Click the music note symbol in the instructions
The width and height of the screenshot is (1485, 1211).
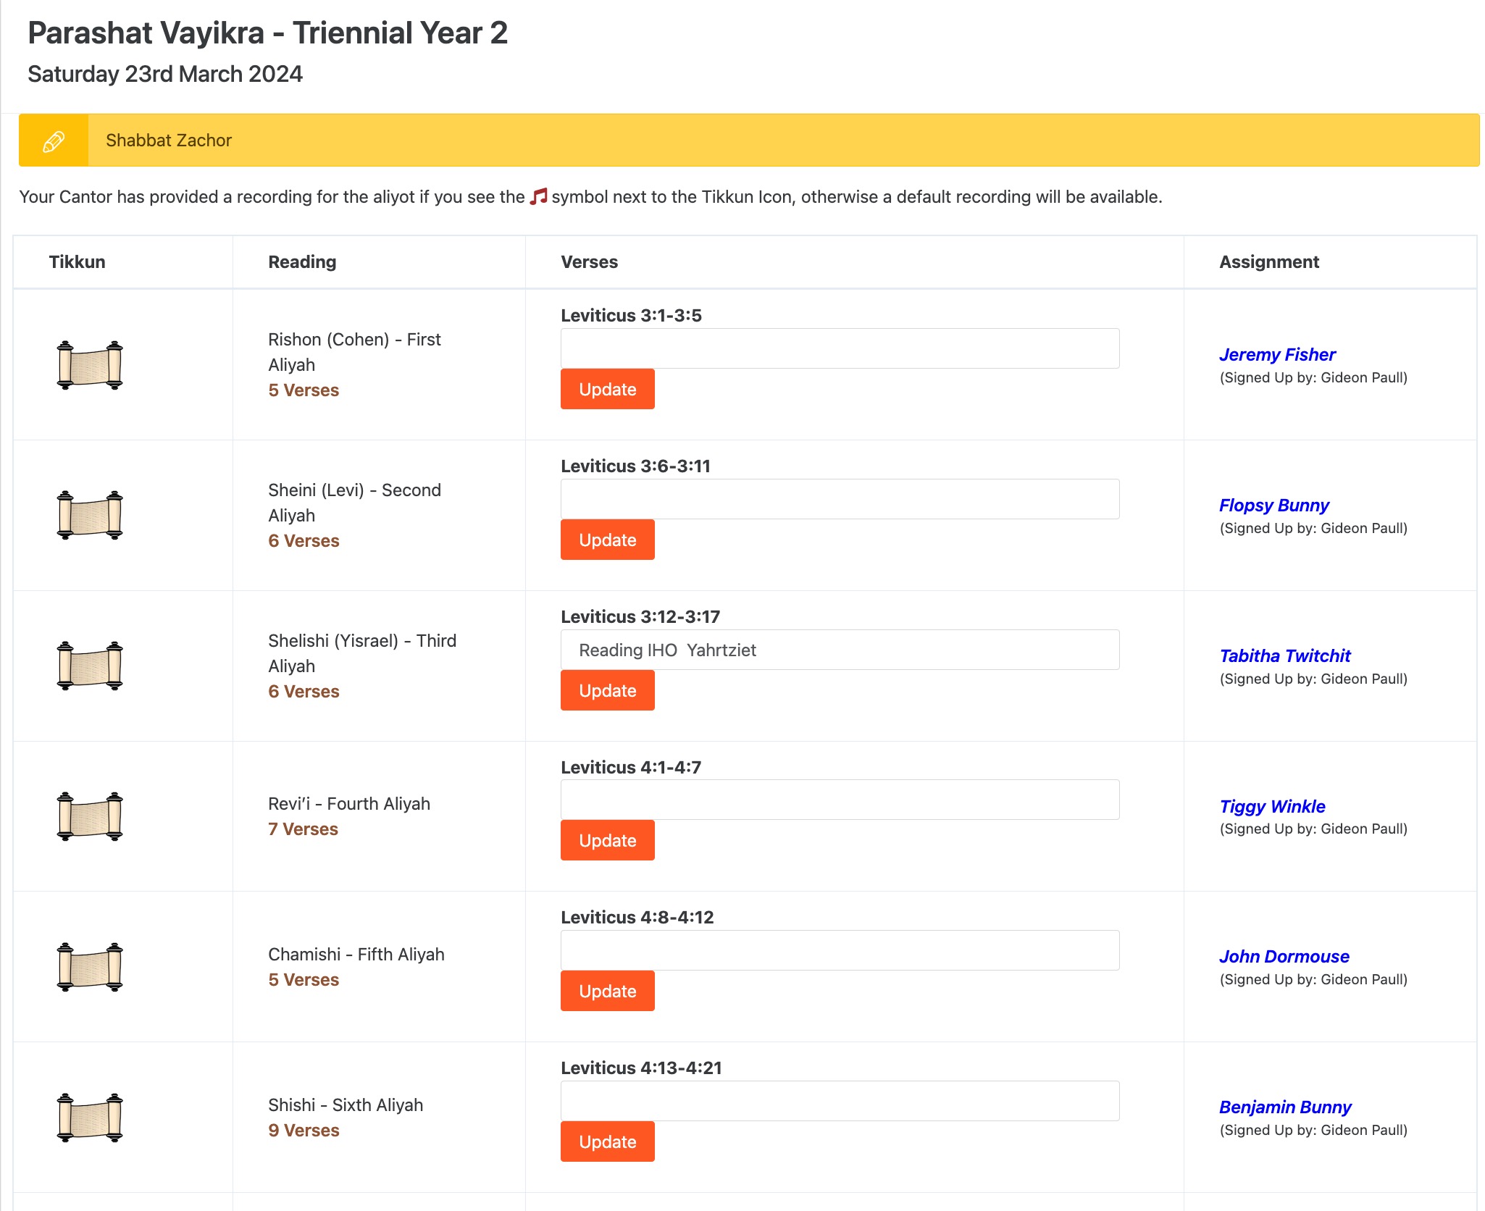539,196
